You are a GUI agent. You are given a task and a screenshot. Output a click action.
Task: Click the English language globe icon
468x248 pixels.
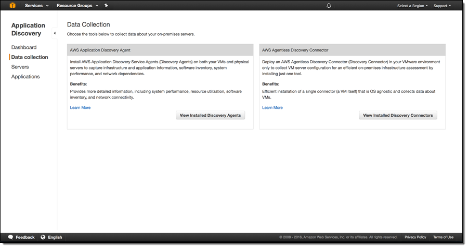(43, 237)
